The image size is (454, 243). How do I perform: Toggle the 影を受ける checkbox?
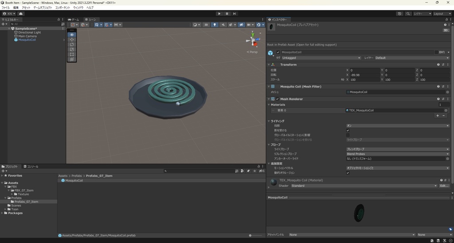348,130
